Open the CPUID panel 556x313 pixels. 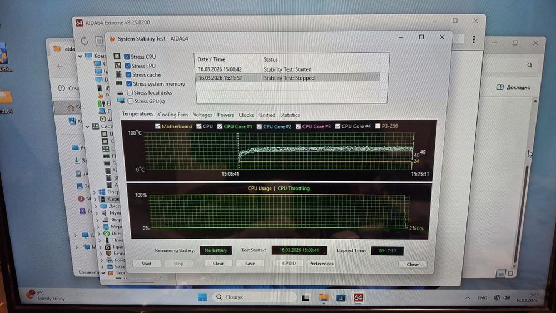pos(289,264)
